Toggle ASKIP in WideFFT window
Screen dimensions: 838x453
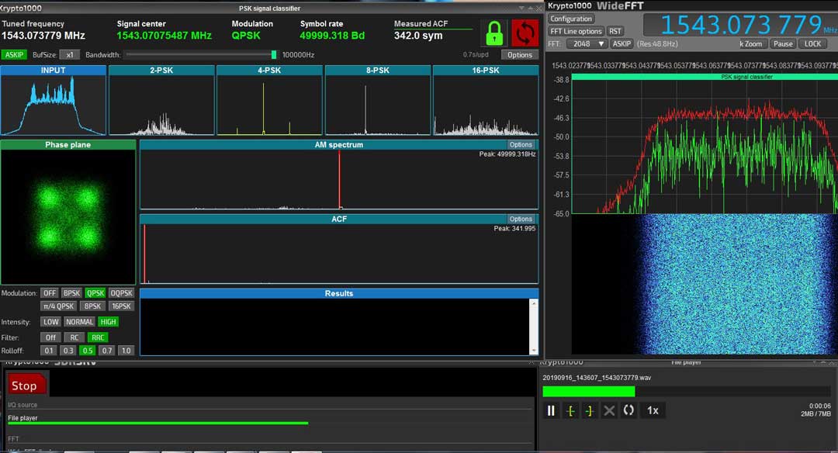click(622, 43)
